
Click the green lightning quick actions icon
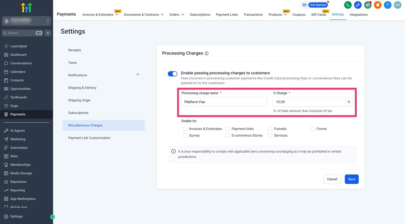(x=48, y=33)
